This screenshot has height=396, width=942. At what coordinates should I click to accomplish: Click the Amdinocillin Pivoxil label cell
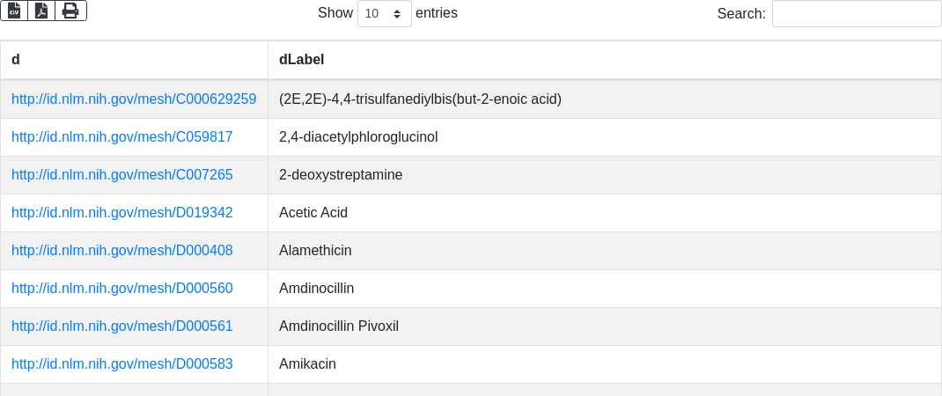click(339, 326)
